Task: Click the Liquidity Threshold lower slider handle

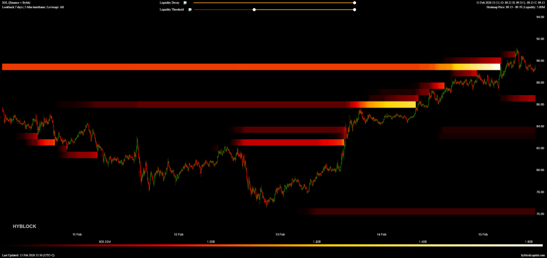Action: click(x=254, y=10)
